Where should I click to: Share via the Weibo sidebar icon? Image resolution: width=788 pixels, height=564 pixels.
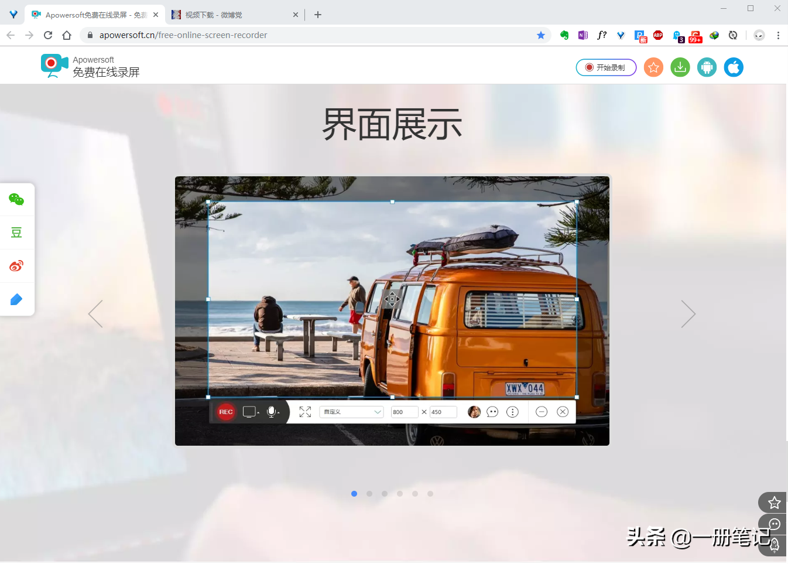point(16,266)
